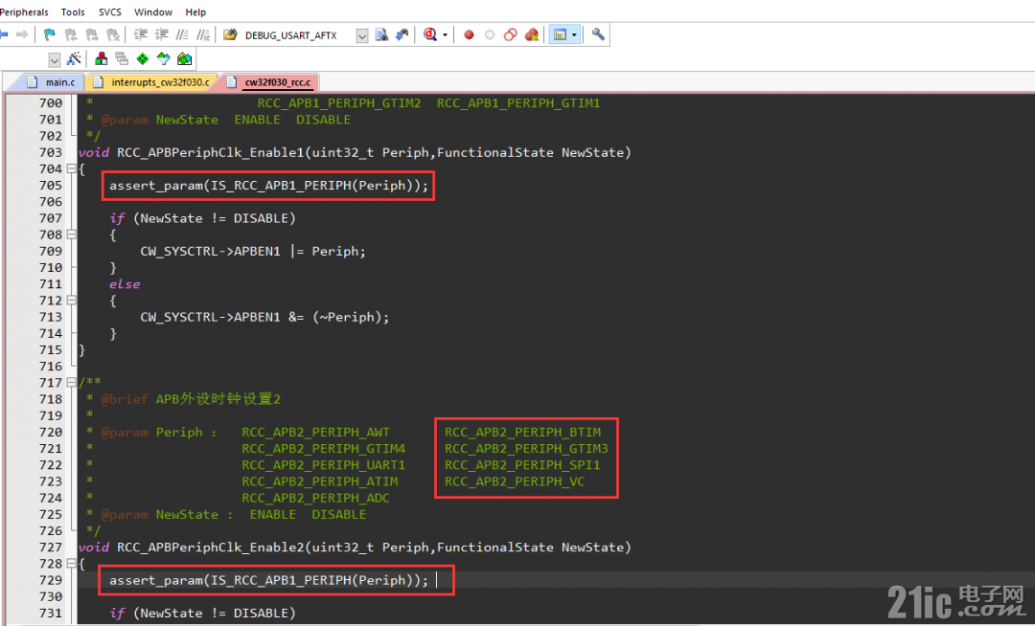This screenshot has height=626, width=1035.
Task: Click assert_param on line 729
Action: tap(156, 580)
